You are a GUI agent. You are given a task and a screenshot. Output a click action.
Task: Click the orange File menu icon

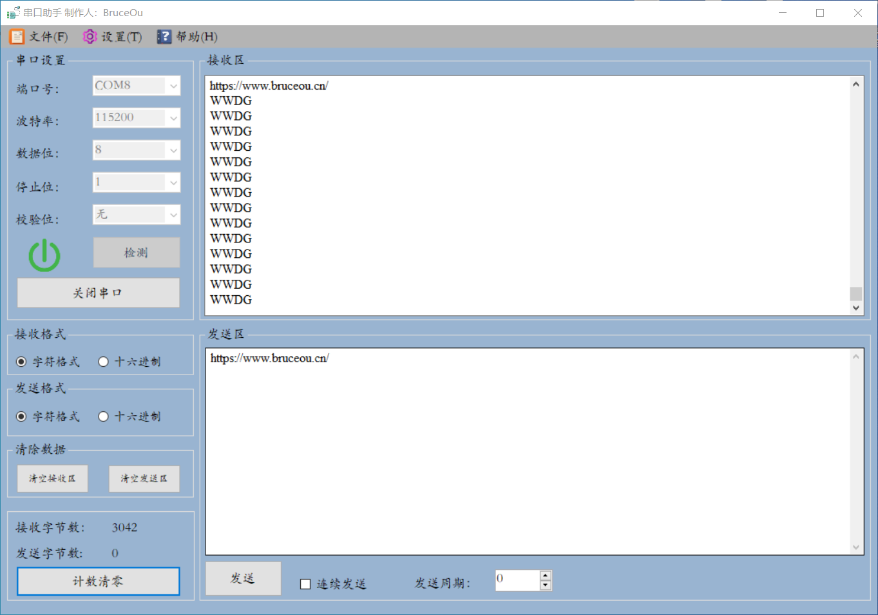pos(17,37)
